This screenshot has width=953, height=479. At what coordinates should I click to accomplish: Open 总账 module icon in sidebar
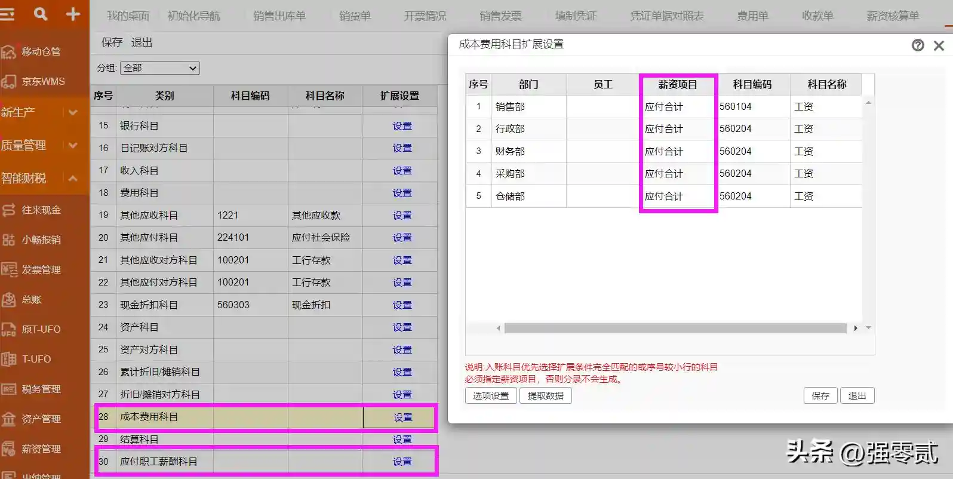coord(8,300)
